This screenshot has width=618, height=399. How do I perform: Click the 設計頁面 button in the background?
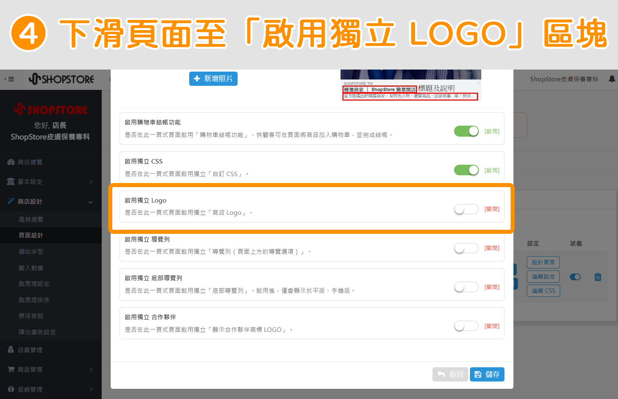pos(543,262)
